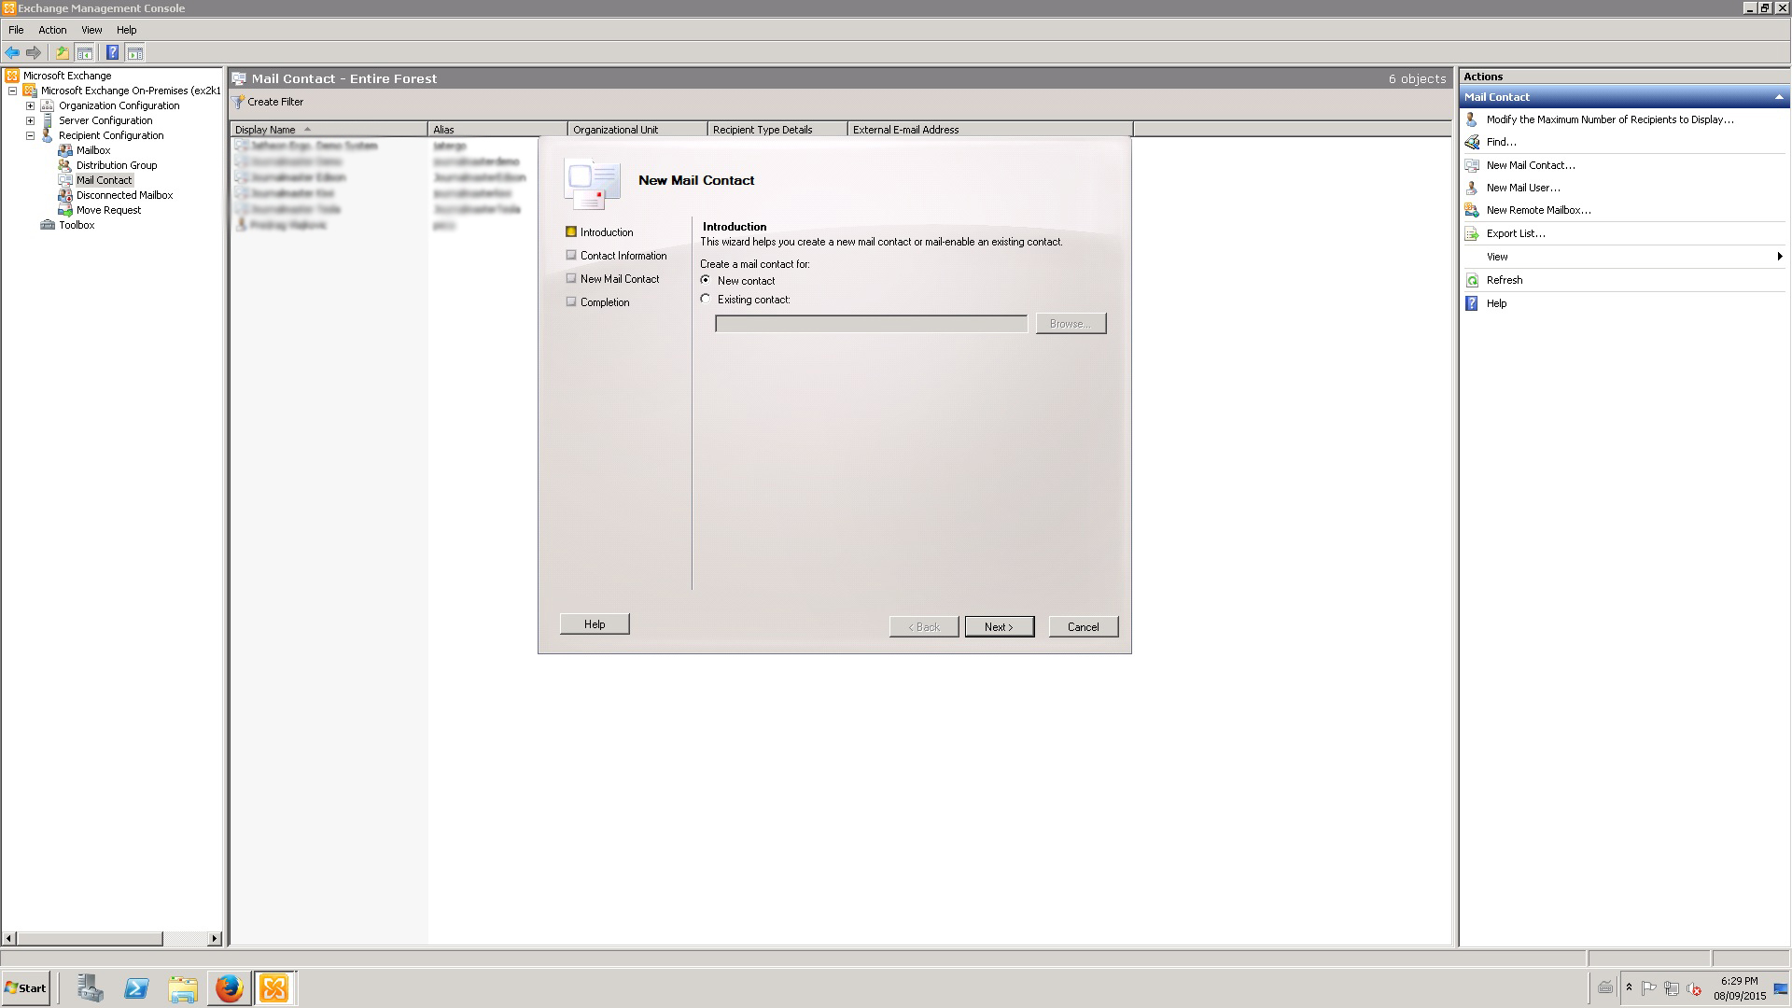Select the Microsoft Exchange root node

point(67,76)
